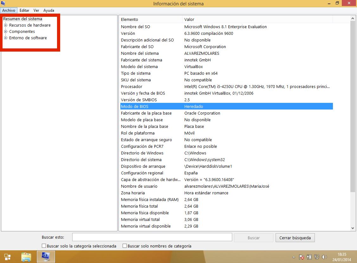
Task: Click the Cerrar búsqueda button
Action: point(295,238)
